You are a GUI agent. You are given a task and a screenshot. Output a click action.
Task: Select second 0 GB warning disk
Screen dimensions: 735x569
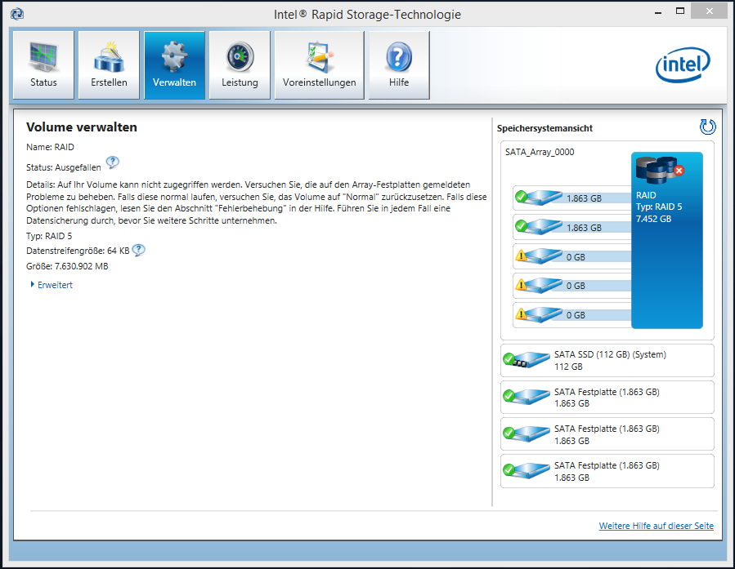click(572, 286)
